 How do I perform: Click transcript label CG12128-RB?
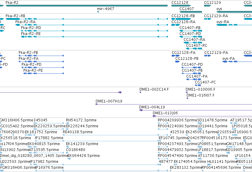[x=183, y=16]
